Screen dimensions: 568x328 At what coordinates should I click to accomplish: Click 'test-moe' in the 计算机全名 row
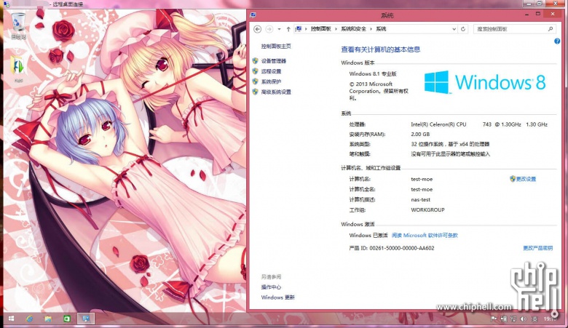click(422, 189)
